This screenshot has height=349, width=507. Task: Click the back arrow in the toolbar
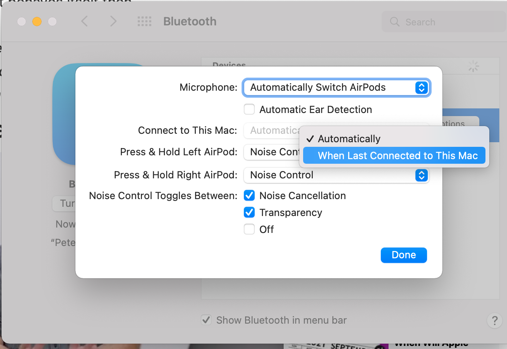[85, 21]
